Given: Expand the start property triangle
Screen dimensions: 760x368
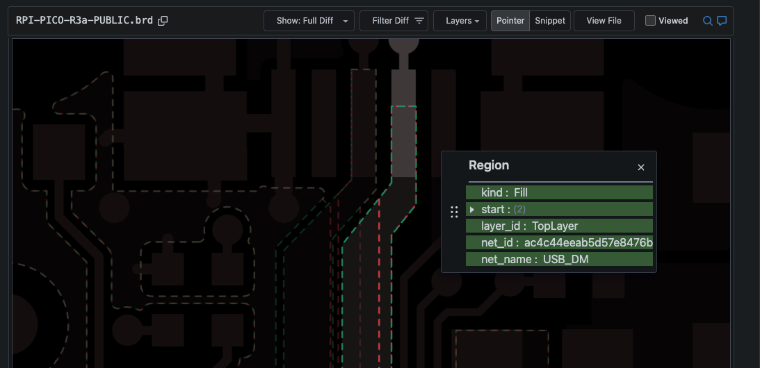Looking at the screenshot, I should [x=472, y=210].
